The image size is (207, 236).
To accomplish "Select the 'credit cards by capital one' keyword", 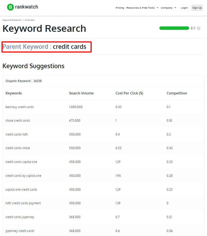I will click(x=23, y=176).
